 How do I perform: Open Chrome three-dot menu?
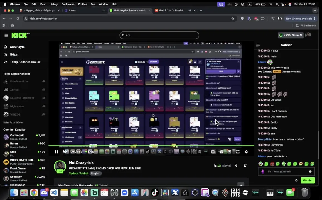pyautogui.click(x=314, y=19)
